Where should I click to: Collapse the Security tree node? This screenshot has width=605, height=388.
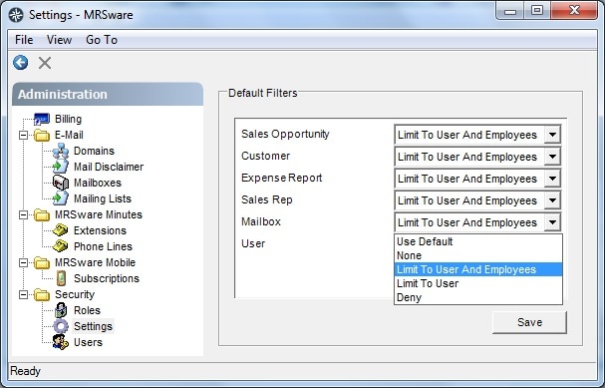(x=24, y=294)
